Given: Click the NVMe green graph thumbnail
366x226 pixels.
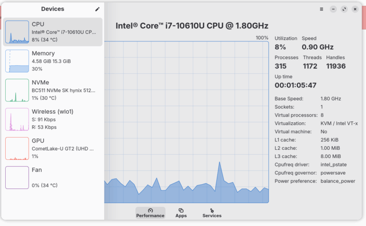Looking at the screenshot, I should pos(17,90).
